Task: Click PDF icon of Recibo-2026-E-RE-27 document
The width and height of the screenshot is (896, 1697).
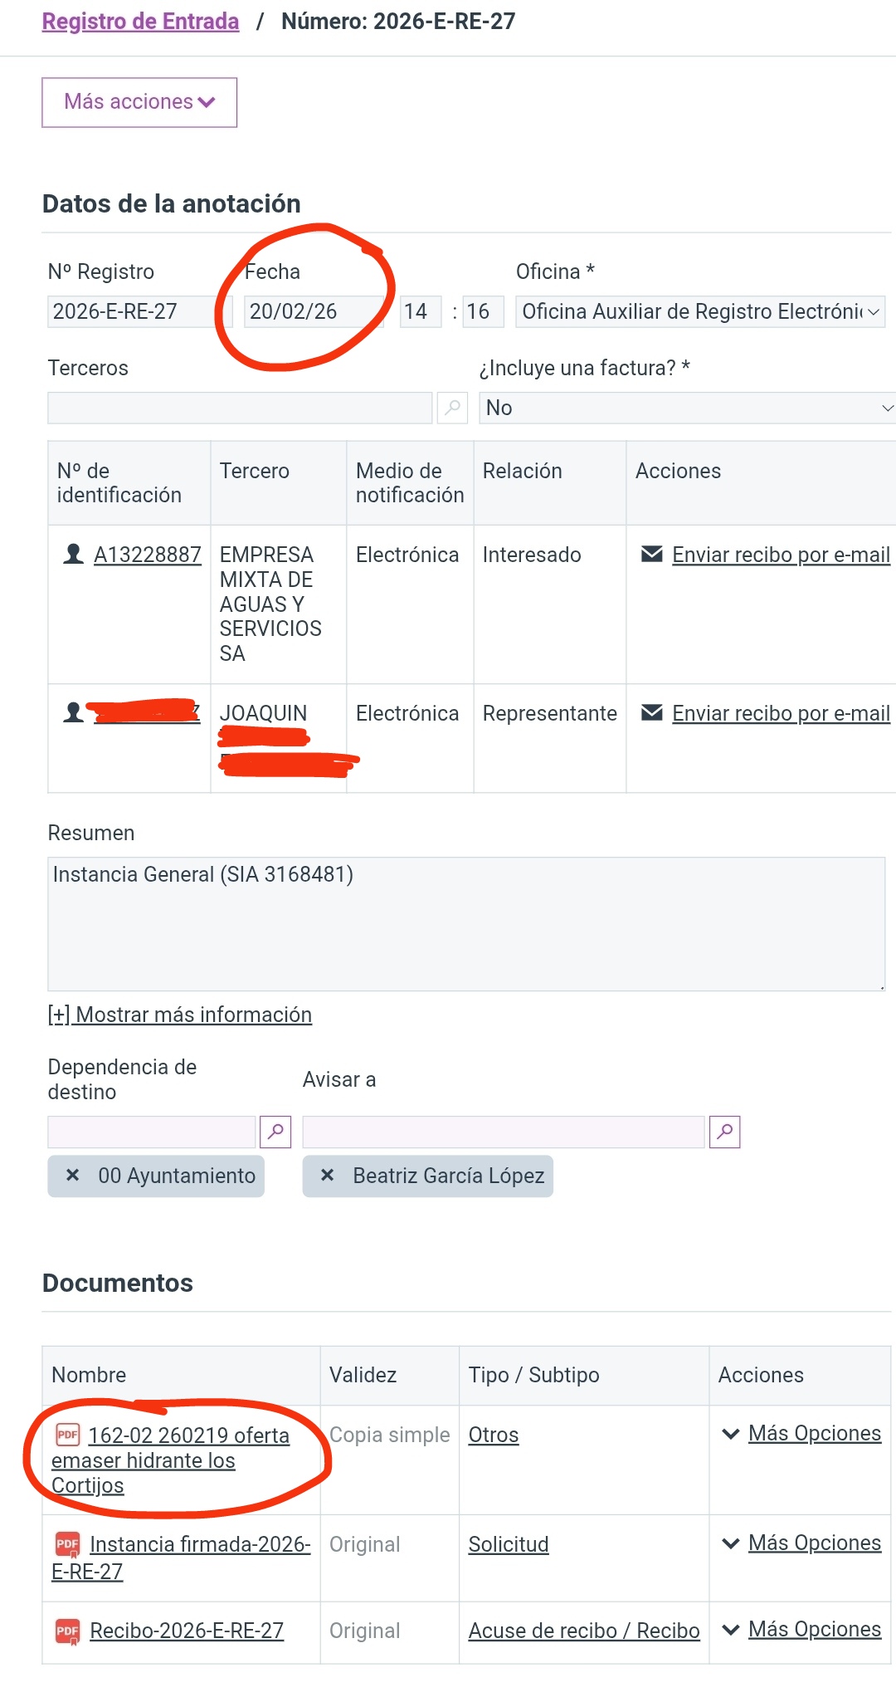Action: pyautogui.click(x=67, y=1631)
